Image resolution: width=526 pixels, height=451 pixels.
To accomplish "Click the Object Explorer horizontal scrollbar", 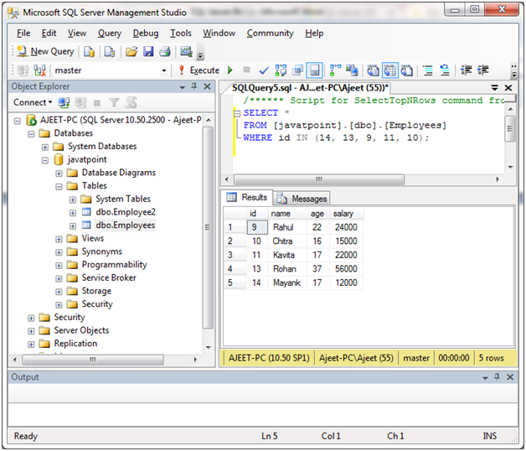I will (93, 360).
